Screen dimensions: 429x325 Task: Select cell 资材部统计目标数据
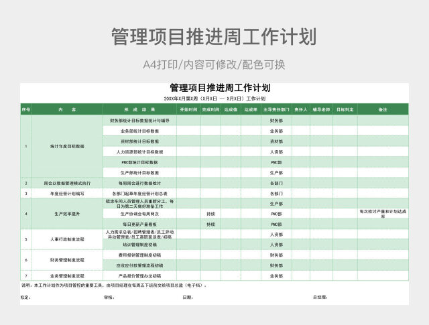pyautogui.click(x=139, y=141)
